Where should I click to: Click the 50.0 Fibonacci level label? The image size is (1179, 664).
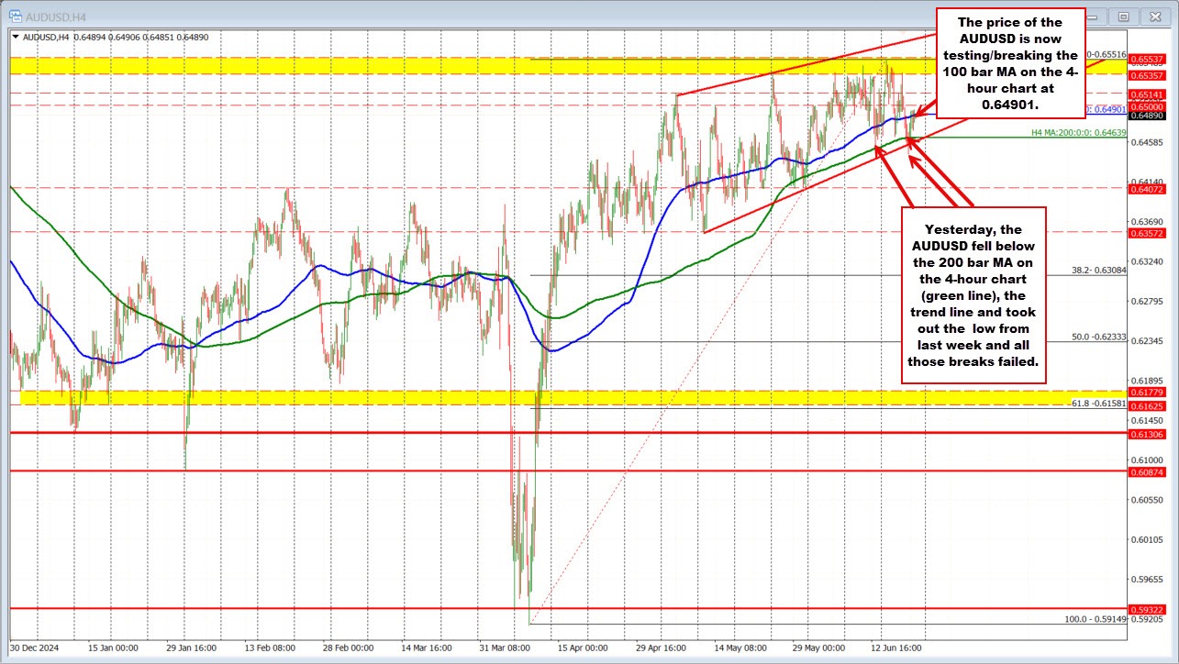click(1098, 338)
